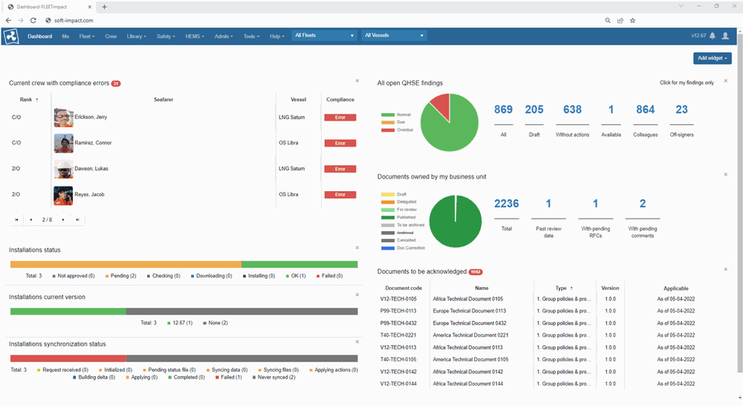Open the All Vessels dropdown
Image resolution: width=743 pixels, height=406 pixels.
tap(395, 36)
